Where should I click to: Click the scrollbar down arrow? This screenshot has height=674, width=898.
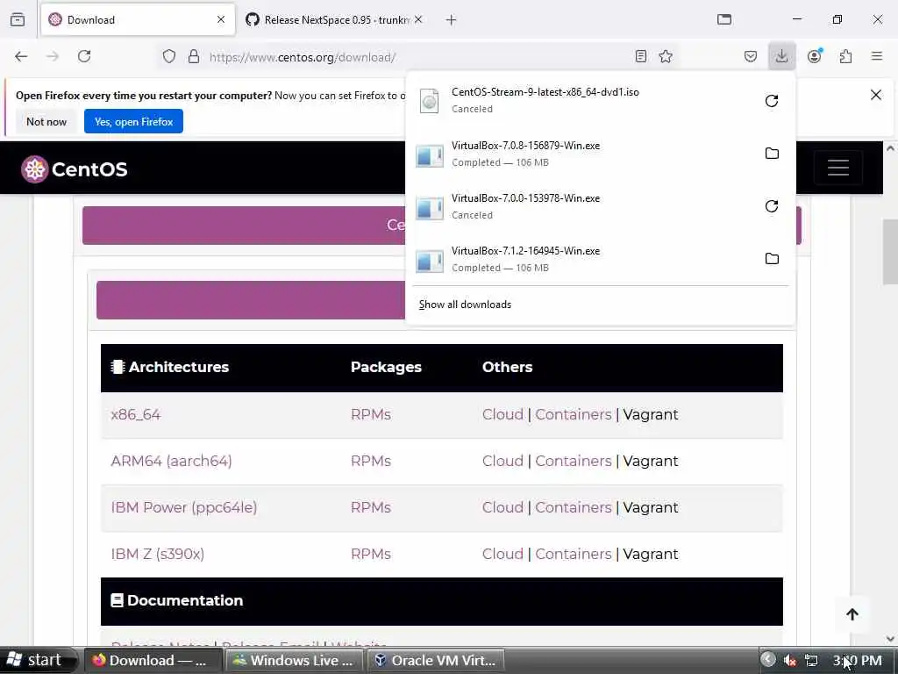tap(891, 639)
